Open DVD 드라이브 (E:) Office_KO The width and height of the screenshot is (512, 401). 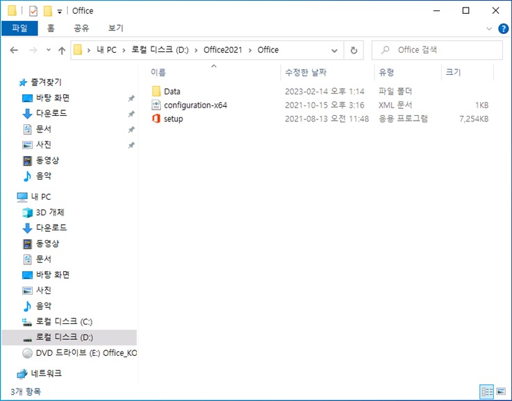pos(86,353)
